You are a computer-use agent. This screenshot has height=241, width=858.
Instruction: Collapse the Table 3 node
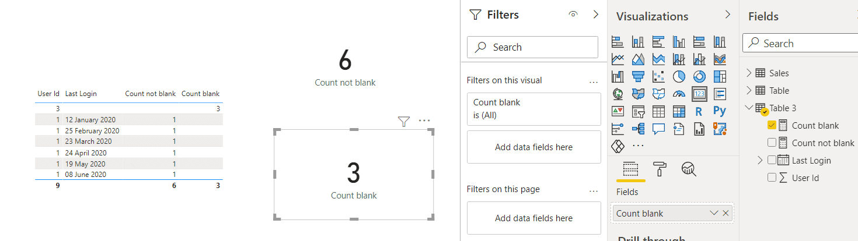click(x=749, y=108)
